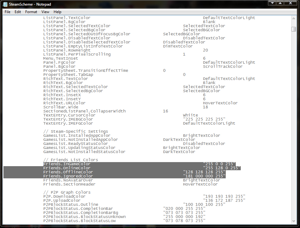Click the text ListPanel.SelectedOutOfFocusBgColor
The image size is (300, 228).
click(x=87, y=34)
